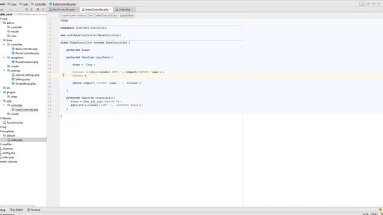Screen dimensions: 383x215
Task: Open IndexController.php in project tree
Action: point(26,110)
